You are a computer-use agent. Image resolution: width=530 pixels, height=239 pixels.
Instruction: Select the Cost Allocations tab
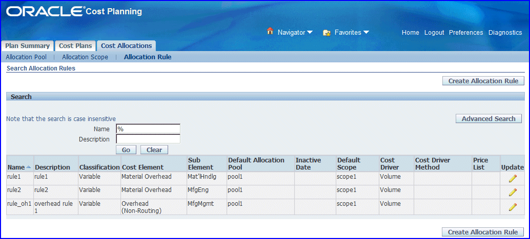tap(127, 46)
